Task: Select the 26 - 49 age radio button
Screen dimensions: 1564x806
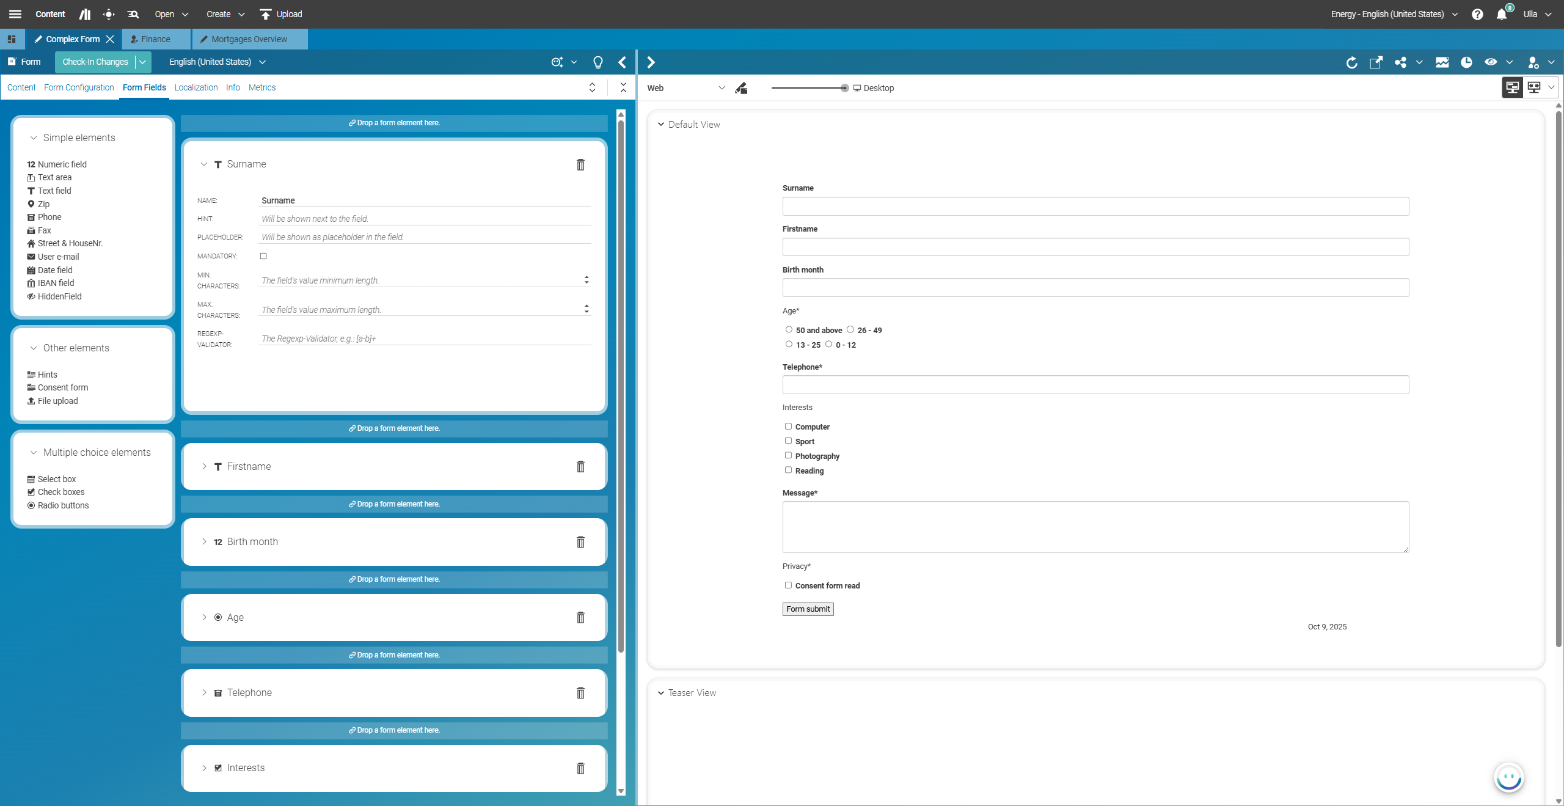Action: (x=852, y=329)
